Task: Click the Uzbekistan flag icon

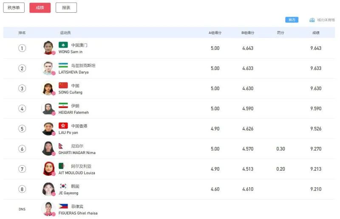Action: [x=63, y=65]
